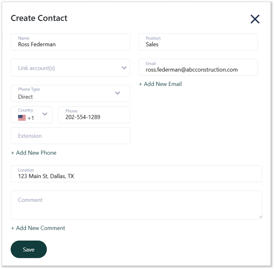Click the plus sign before Add New Comment
Screen dimensions: 274x269
click(12, 228)
